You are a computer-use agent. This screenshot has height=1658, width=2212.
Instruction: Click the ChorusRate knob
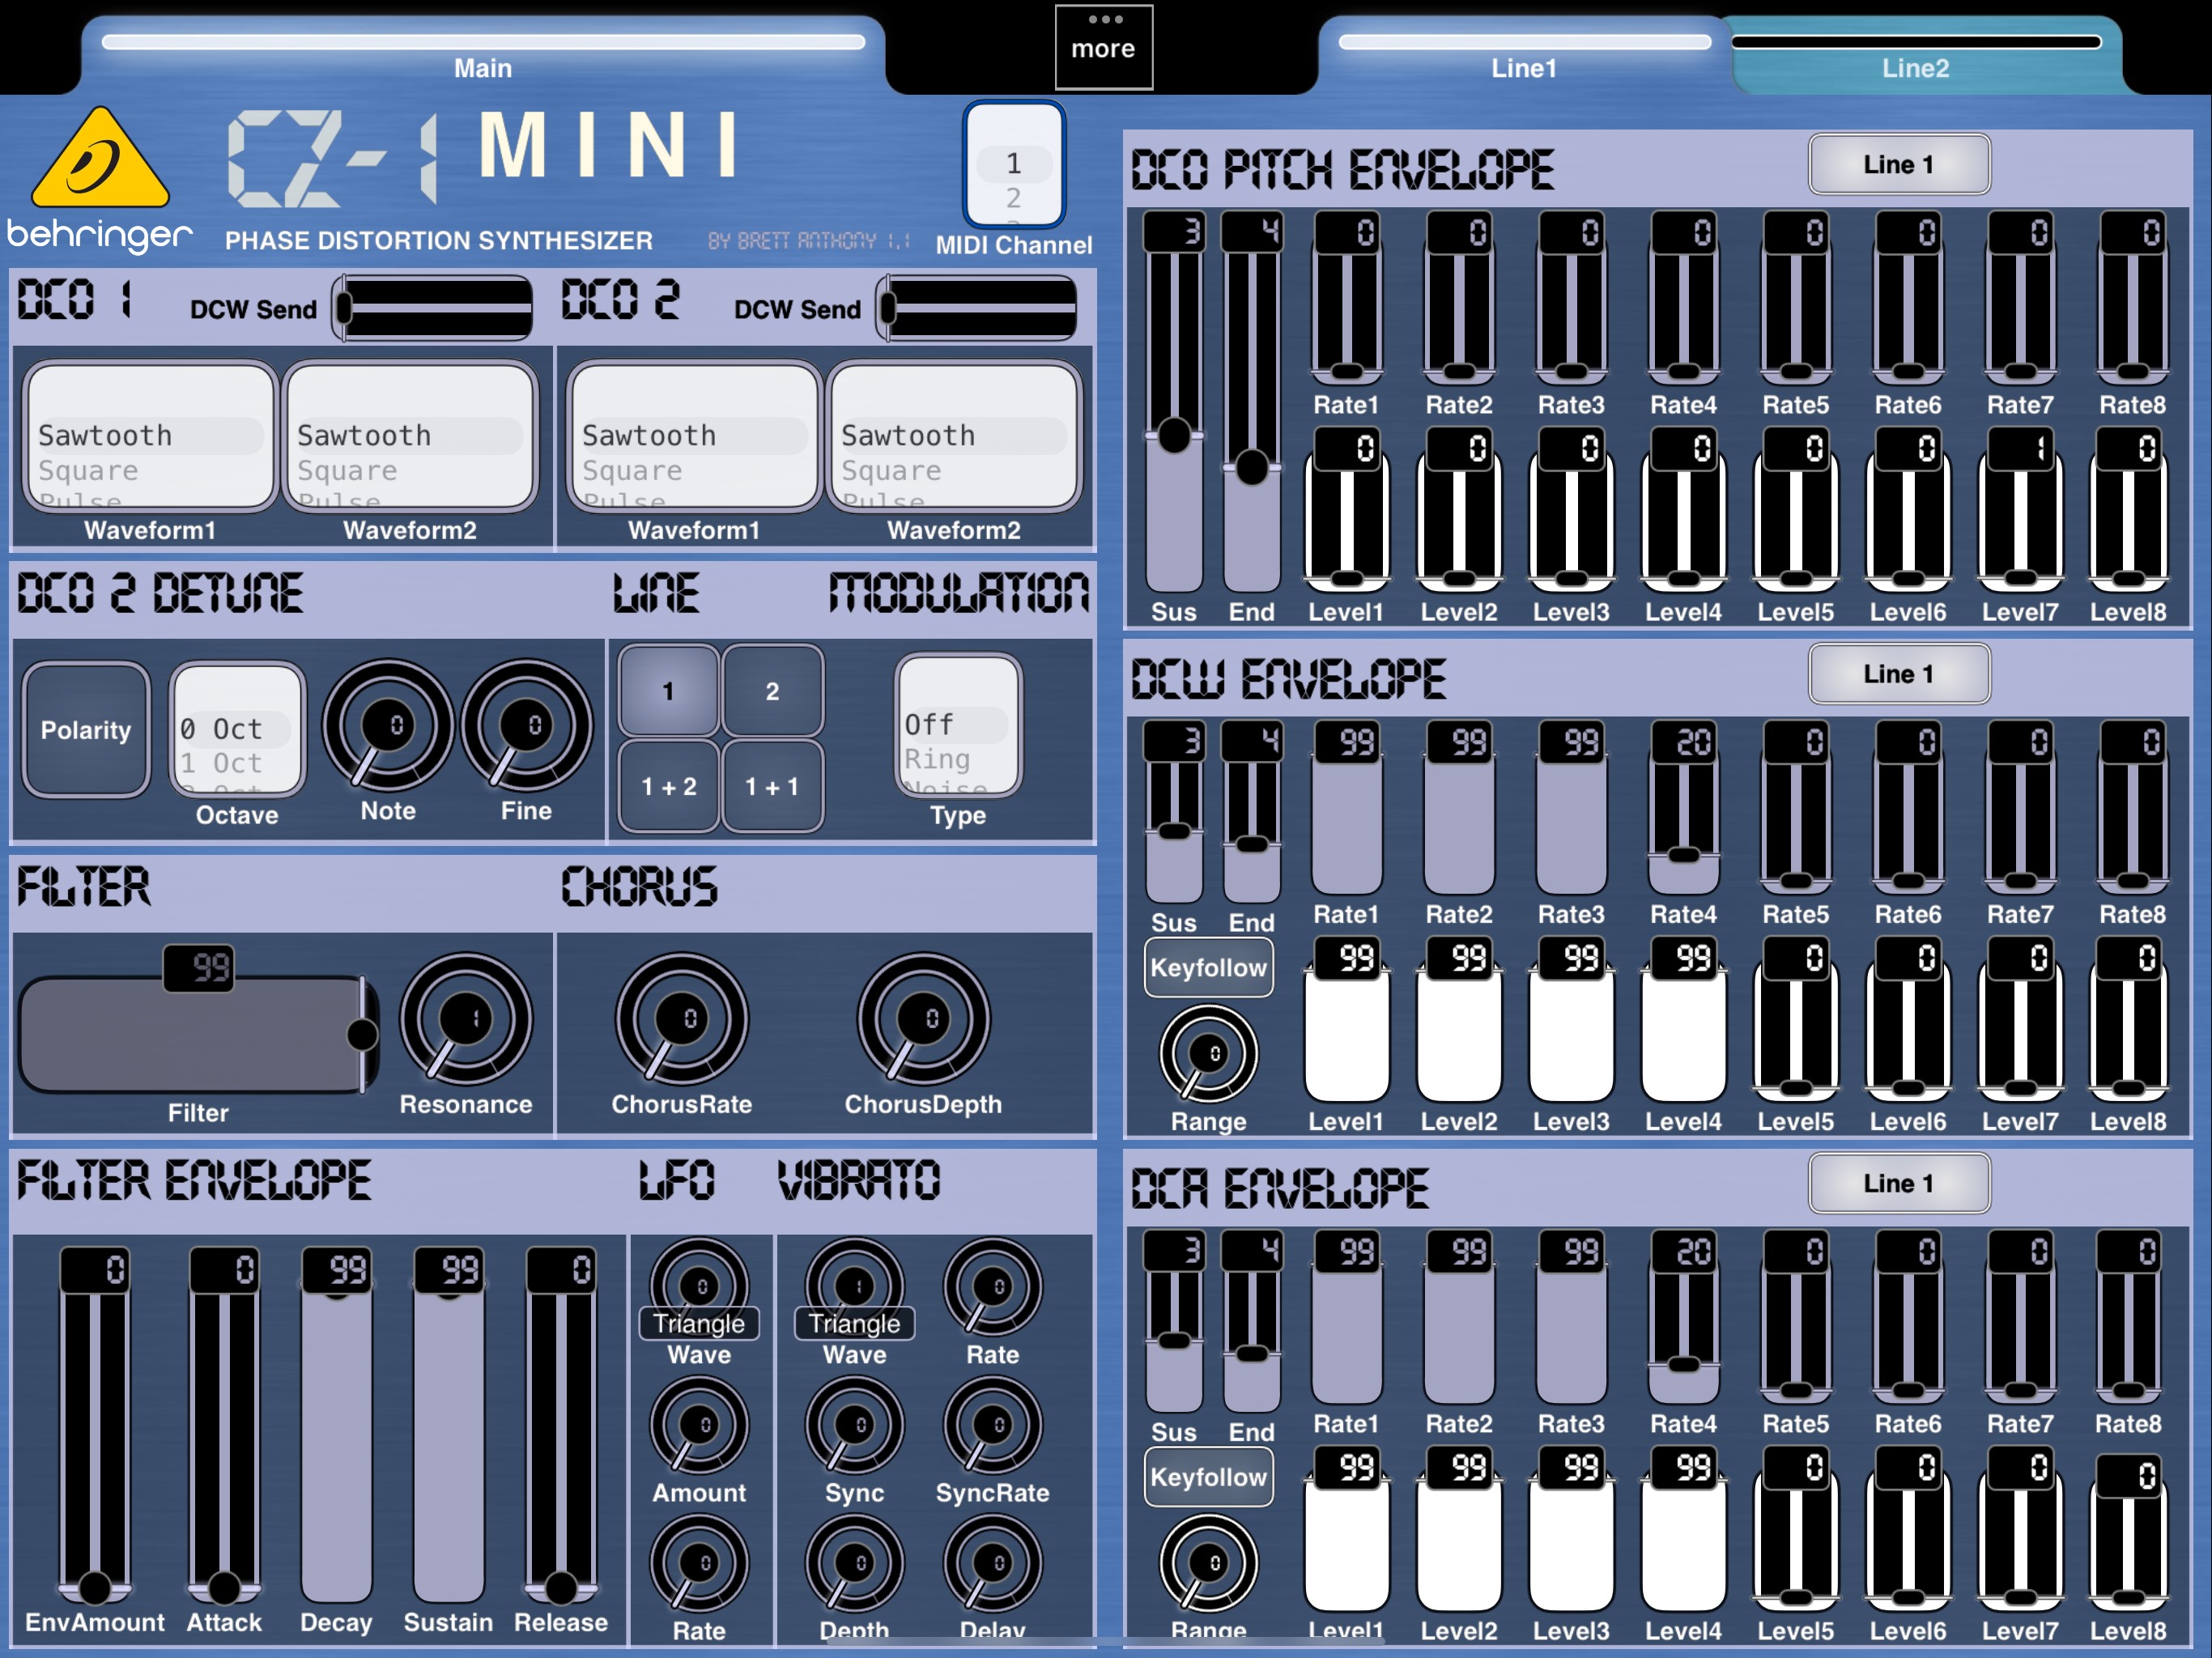(x=682, y=1019)
